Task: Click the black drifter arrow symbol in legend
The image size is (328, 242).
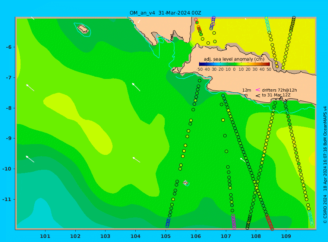Action: click(x=258, y=96)
